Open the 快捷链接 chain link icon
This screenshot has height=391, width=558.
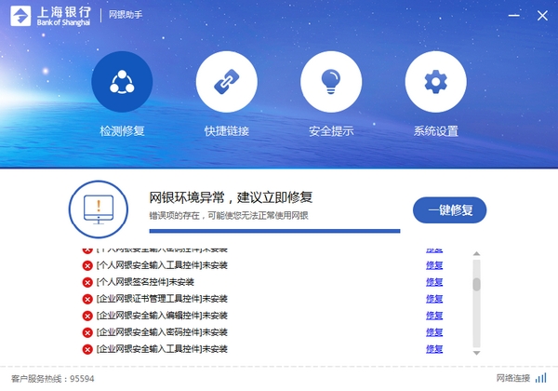pos(227,82)
